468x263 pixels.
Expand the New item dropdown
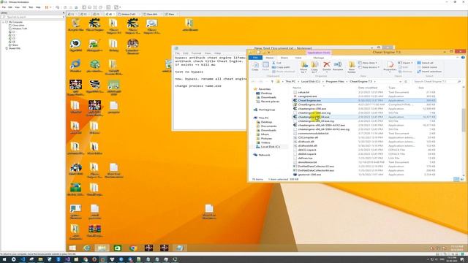[368, 63]
